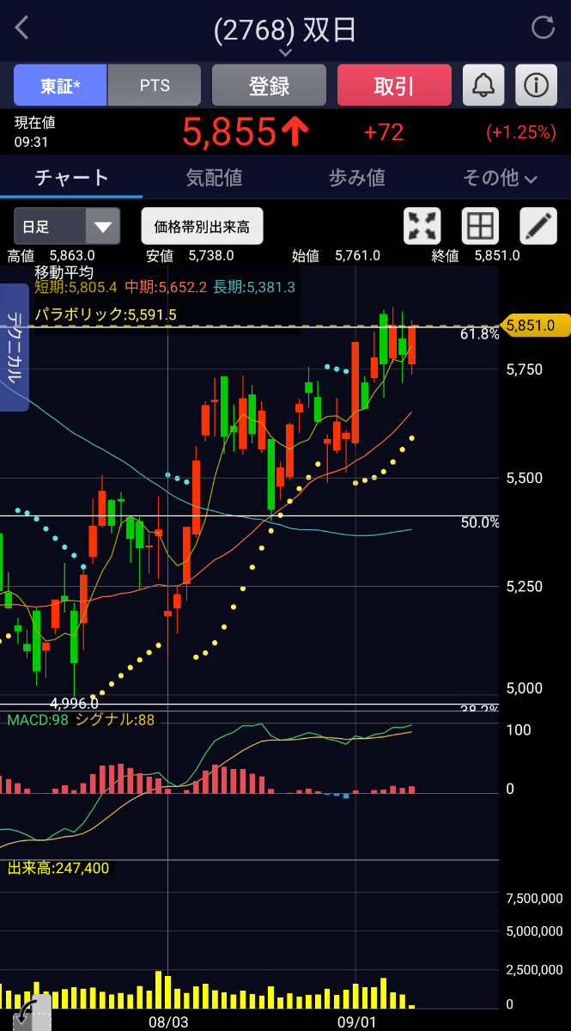Tap the 4,996.0 low price marker
This screenshot has height=1031, width=571.
click(74, 703)
